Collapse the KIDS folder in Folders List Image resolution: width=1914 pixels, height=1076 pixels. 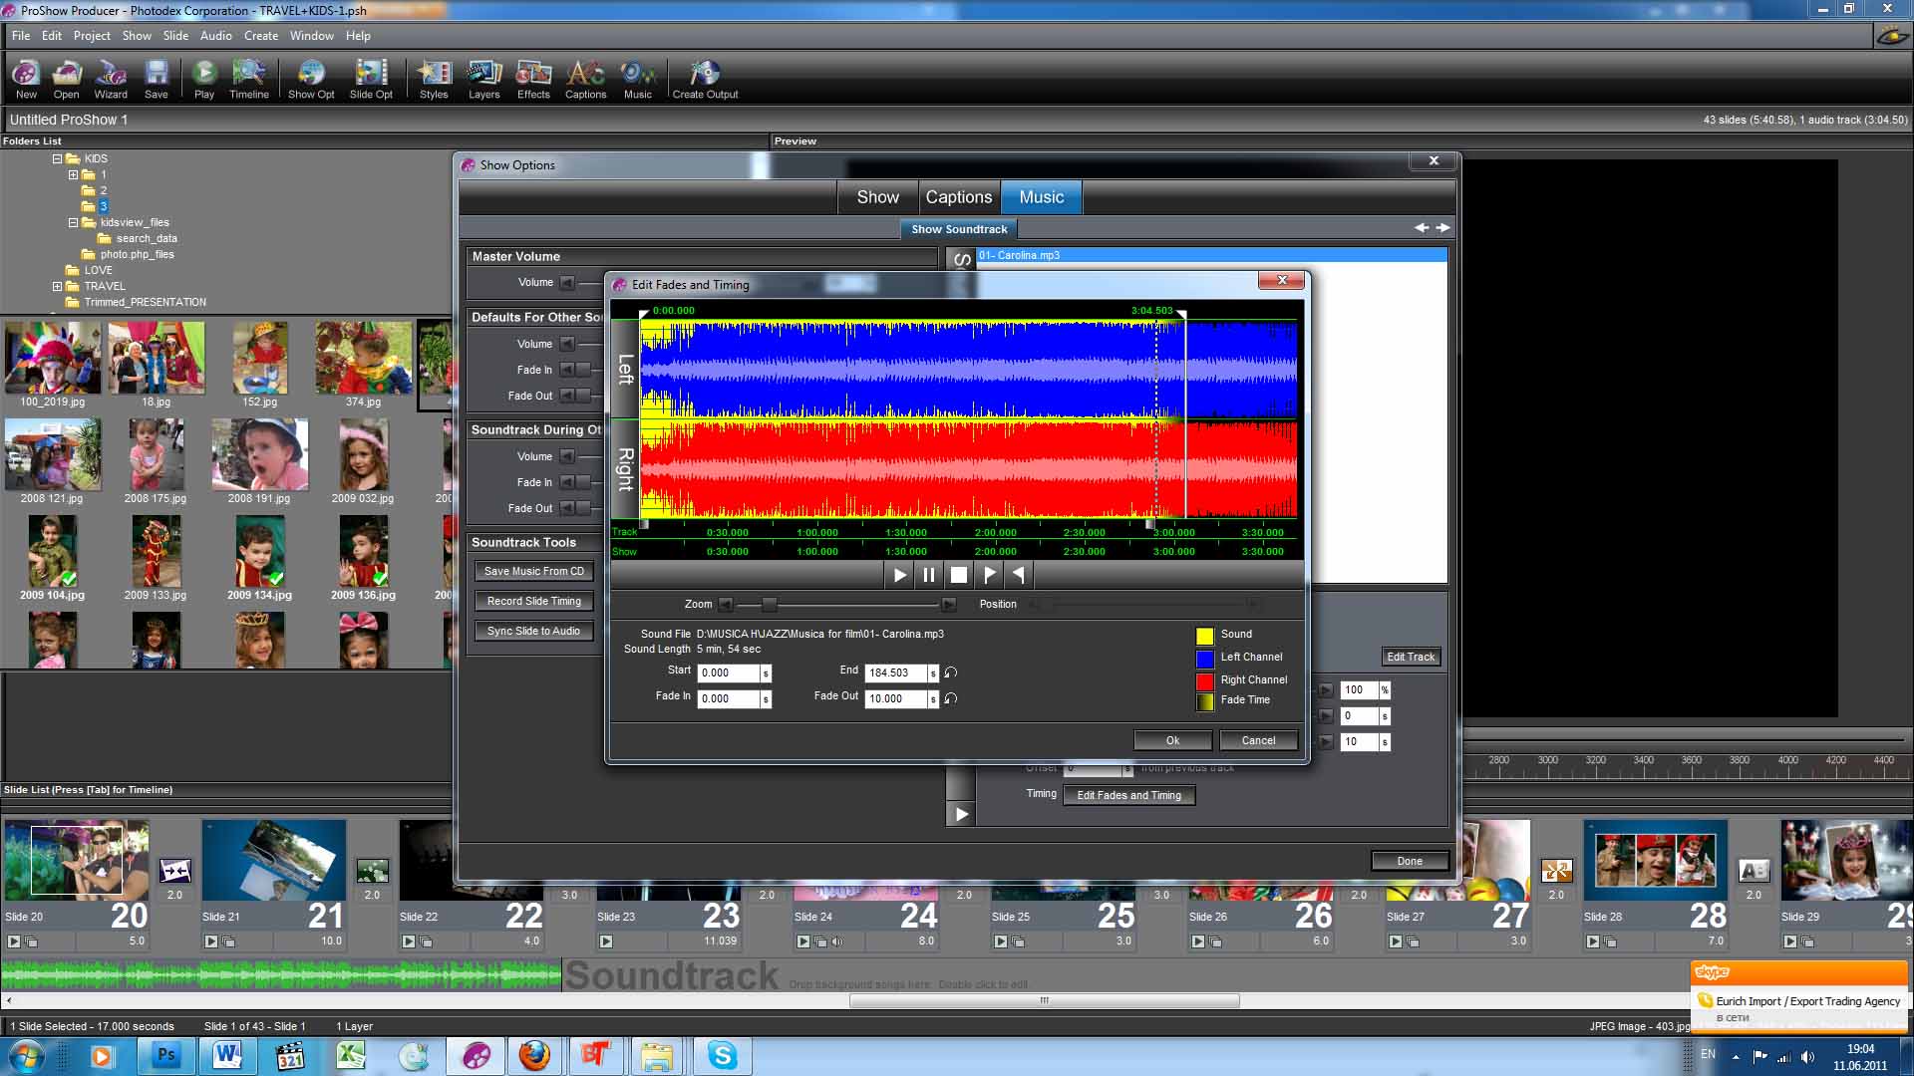coord(57,158)
